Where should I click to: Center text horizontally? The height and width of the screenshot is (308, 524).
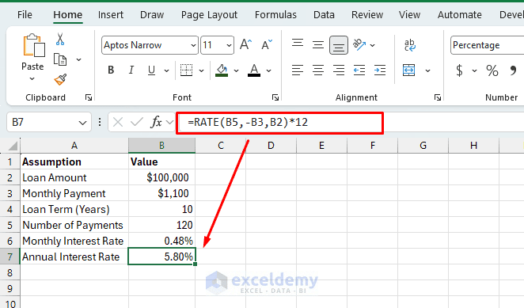tap(318, 70)
